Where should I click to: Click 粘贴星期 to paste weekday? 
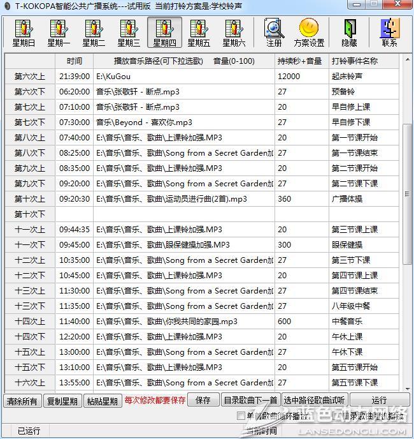coord(102,401)
